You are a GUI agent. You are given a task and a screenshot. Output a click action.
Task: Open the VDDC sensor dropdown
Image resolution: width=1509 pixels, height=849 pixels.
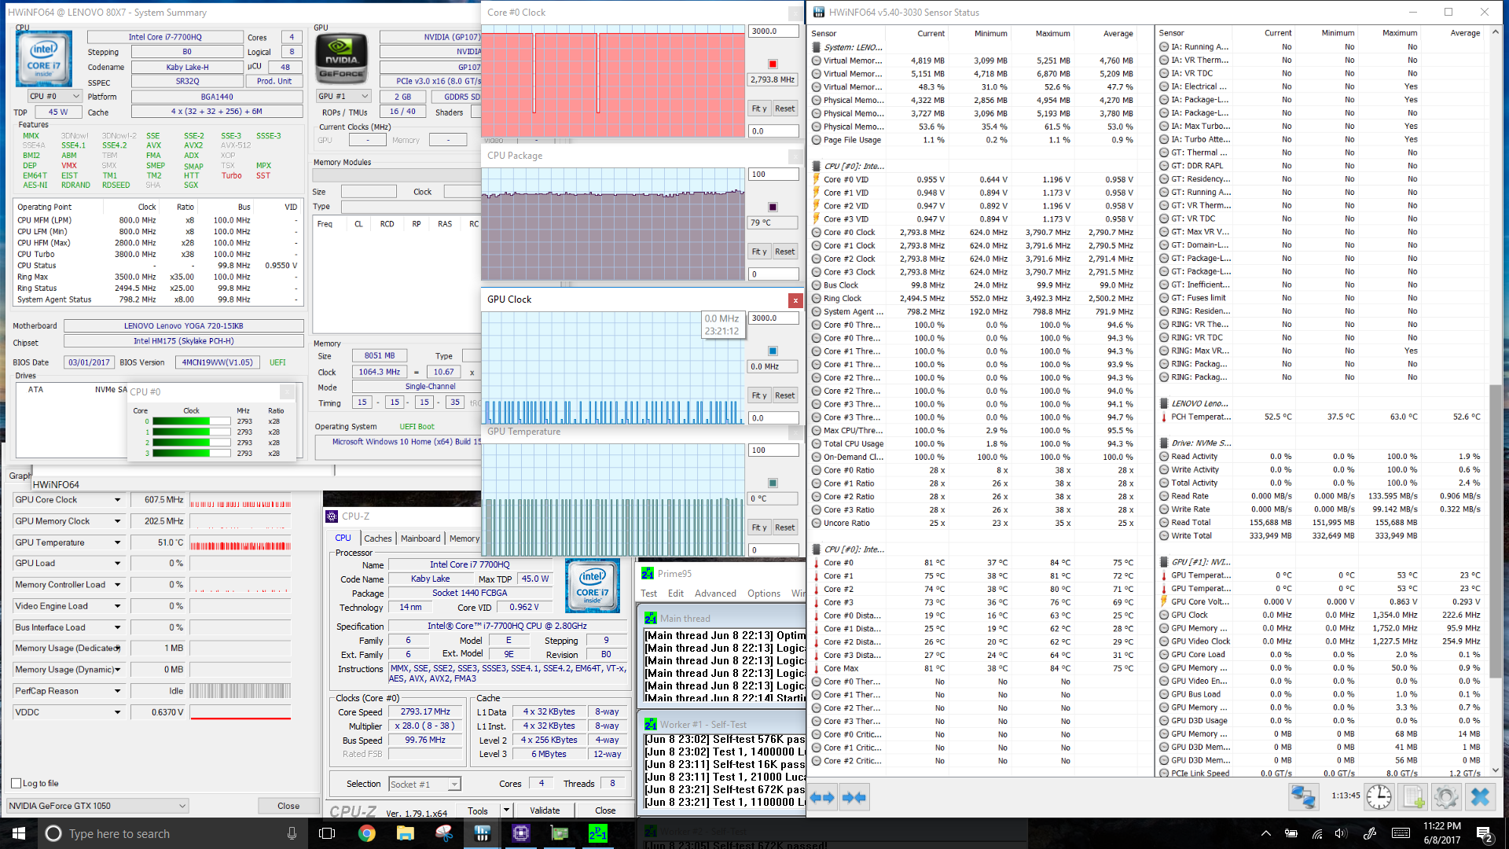[x=118, y=712]
